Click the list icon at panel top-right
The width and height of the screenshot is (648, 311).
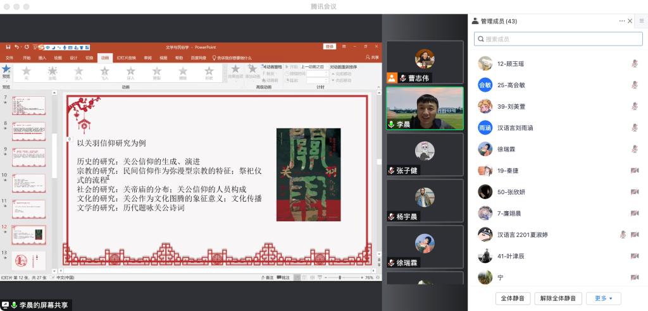pos(641,21)
